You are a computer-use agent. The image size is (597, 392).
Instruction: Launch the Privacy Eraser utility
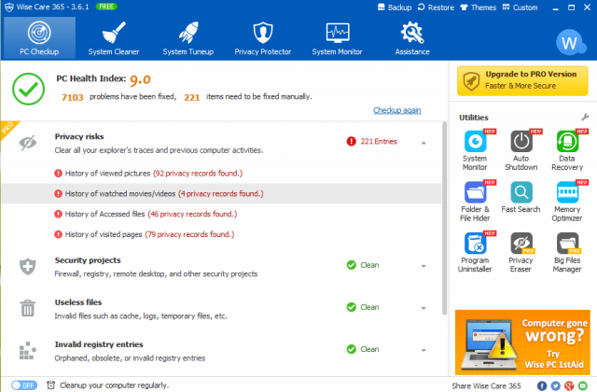[521, 253]
